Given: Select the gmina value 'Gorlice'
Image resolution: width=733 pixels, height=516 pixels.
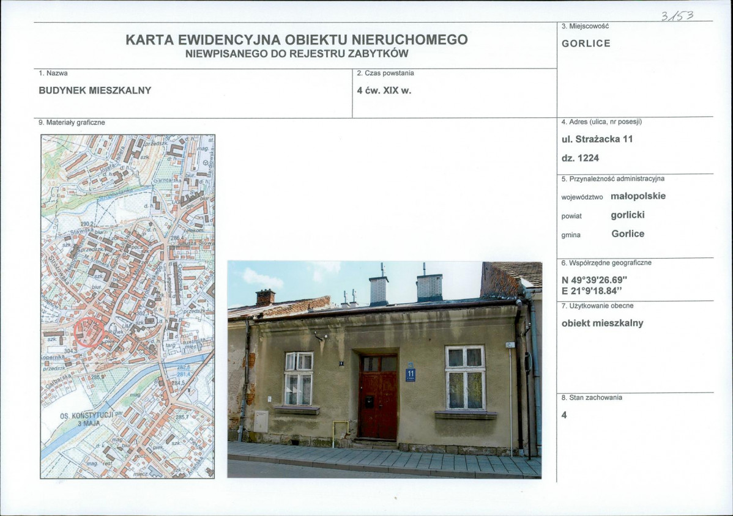Looking at the screenshot, I should point(628,234).
